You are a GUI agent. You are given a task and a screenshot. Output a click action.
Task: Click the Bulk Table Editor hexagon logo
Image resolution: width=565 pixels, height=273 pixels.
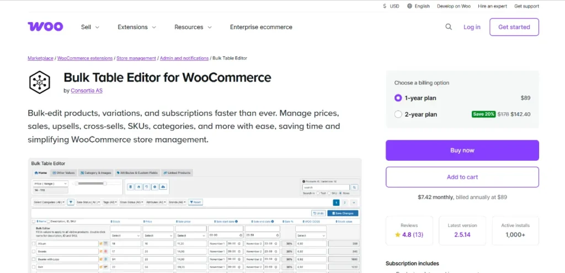click(40, 82)
